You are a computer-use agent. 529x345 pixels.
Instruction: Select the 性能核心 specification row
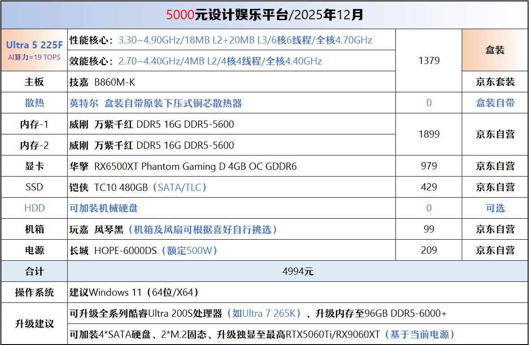pos(231,40)
